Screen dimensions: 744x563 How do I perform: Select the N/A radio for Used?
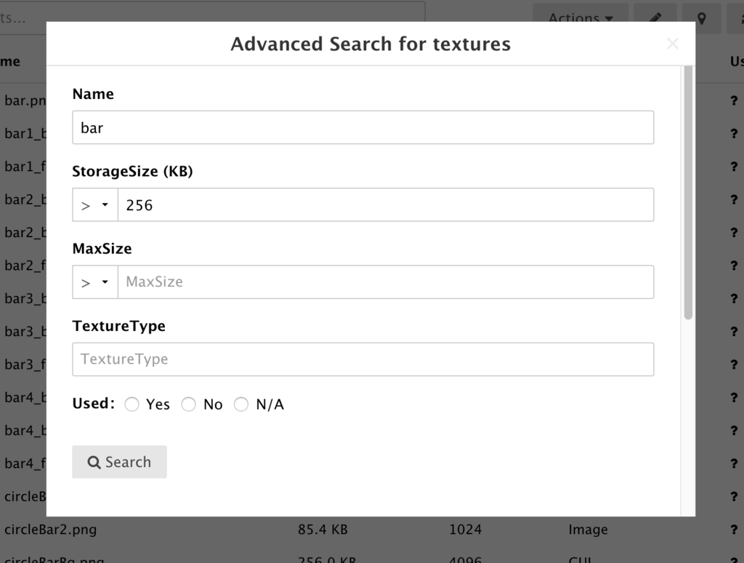coord(241,404)
